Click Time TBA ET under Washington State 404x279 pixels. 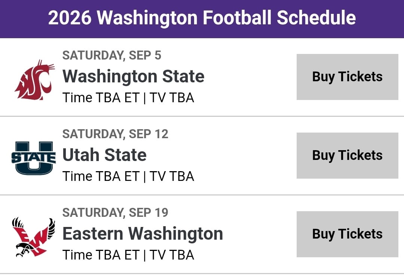101,98
